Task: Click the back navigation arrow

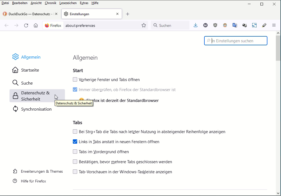Action: click(7, 25)
